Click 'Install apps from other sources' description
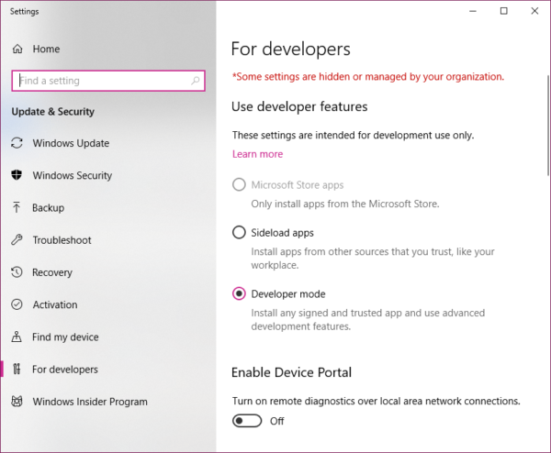Image resolution: width=551 pixels, height=453 pixels. (x=373, y=259)
